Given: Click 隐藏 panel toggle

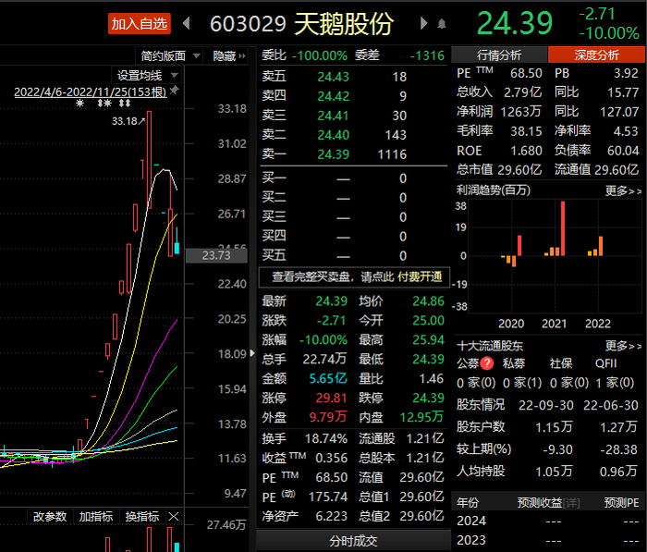Looking at the screenshot, I should (x=228, y=55).
